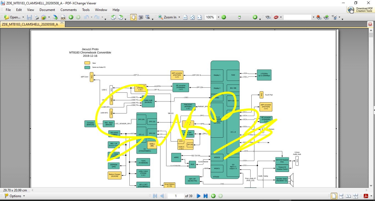Click the toolbar search text box
Viewport: 375px width, 201px height.
click(298, 17)
